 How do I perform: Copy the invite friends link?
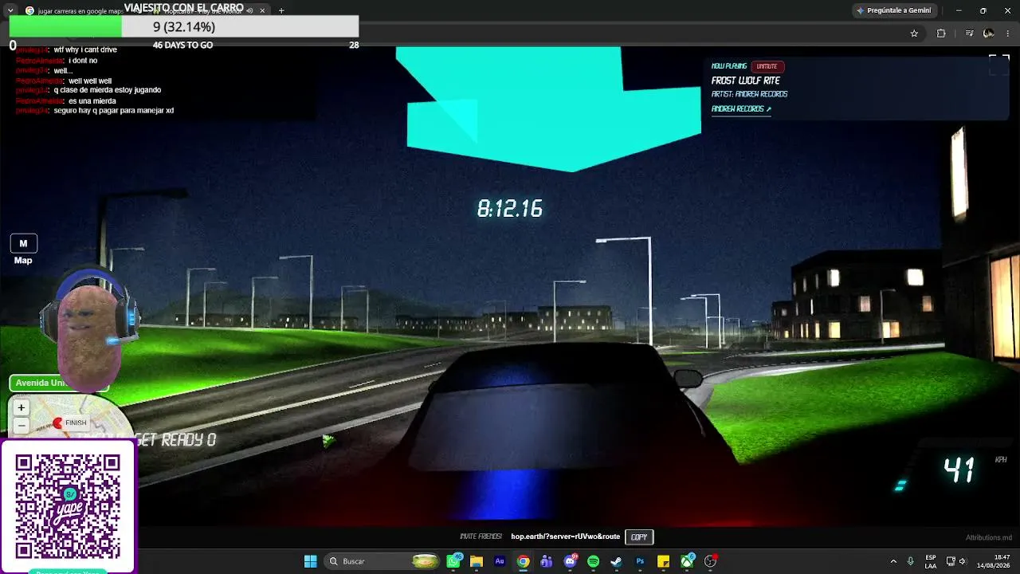point(639,537)
